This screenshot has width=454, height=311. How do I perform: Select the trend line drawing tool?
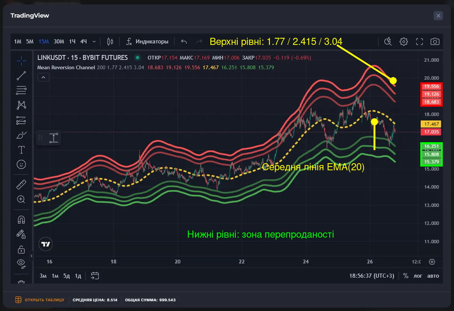22,76
